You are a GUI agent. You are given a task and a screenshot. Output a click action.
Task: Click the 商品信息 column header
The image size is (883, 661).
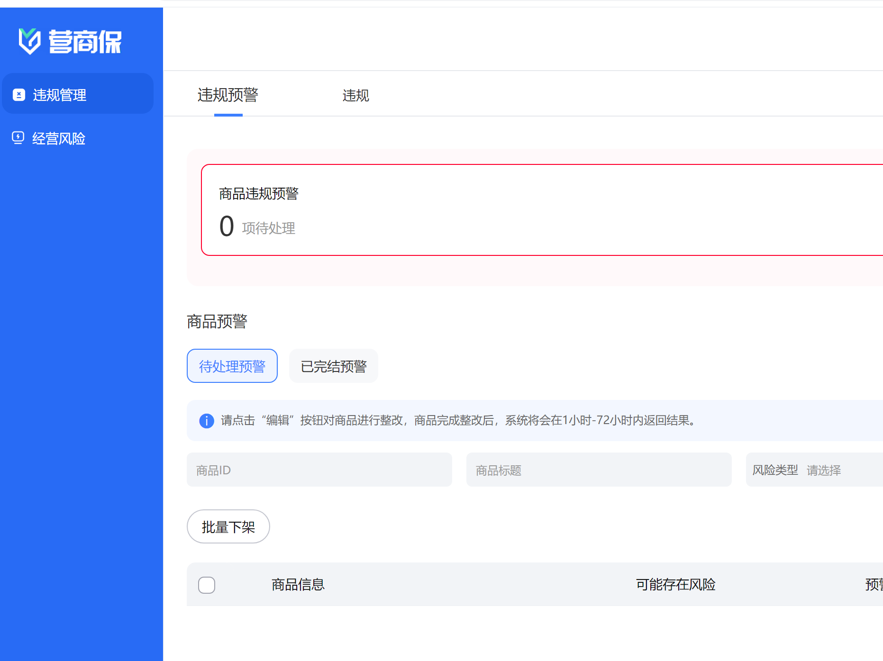click(x=298, y=585)
